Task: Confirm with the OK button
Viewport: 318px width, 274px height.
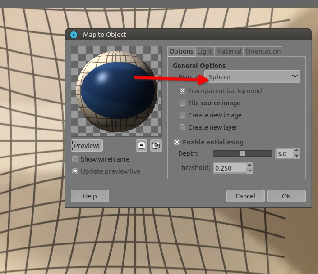Action: [286, 196]
